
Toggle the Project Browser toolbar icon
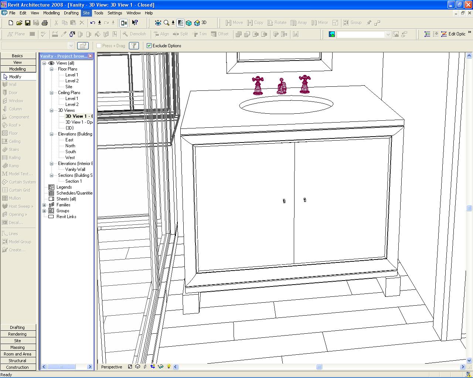(x=124, y=23)
